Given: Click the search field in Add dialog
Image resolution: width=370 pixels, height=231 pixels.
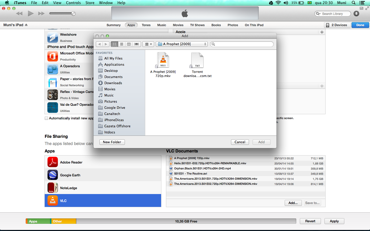Looking at the screenshot, I should tap(242, 44).
